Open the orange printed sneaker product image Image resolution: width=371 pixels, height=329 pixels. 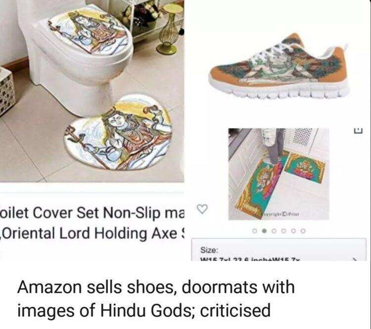tap(278, 66)
